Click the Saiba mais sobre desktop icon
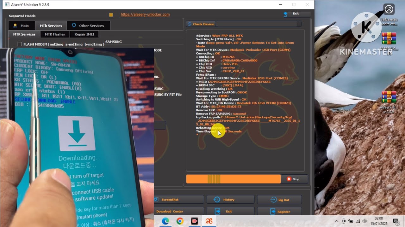Viewport: 405px width, 227px height. coord(389,15)
